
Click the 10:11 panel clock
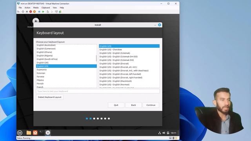coord(173,133)
